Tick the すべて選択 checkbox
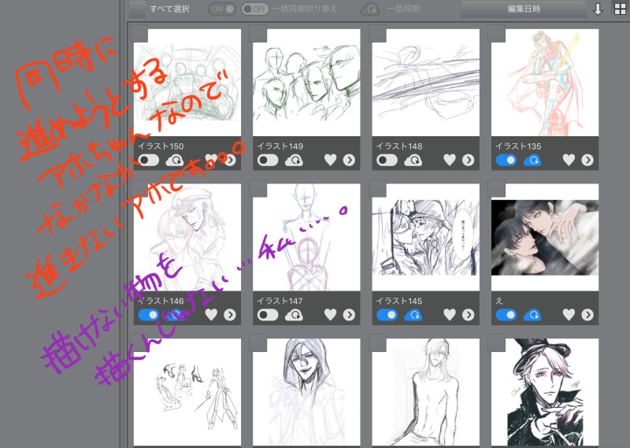The height and width of the screenshot is (448, 630). tap(138, 9)
